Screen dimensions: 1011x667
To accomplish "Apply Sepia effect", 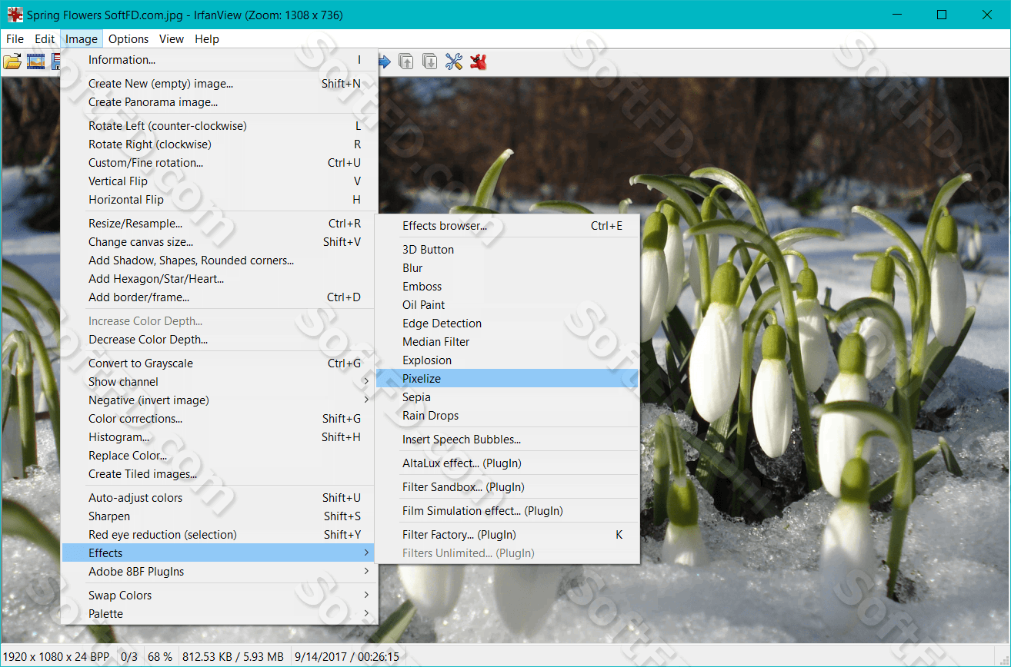I will (x=507, y=397).
